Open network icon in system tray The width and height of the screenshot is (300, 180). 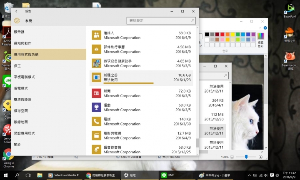tap(260, 175)
